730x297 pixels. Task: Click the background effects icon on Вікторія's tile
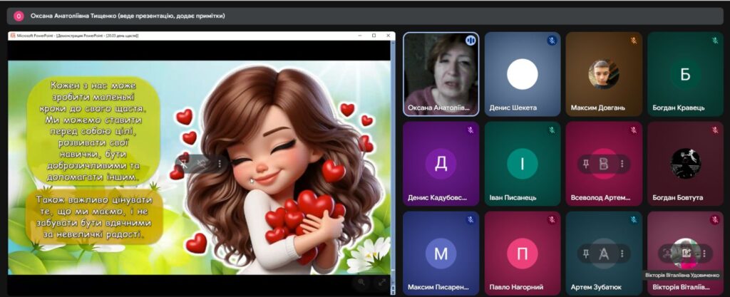685,253
